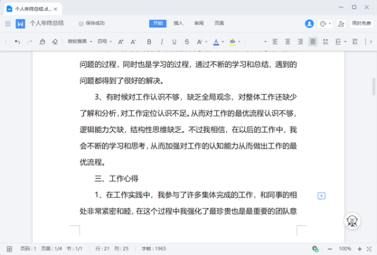Switch to the 审阅 tab
The height and width of the screenshot is (255, 377).
pos(199,23)
